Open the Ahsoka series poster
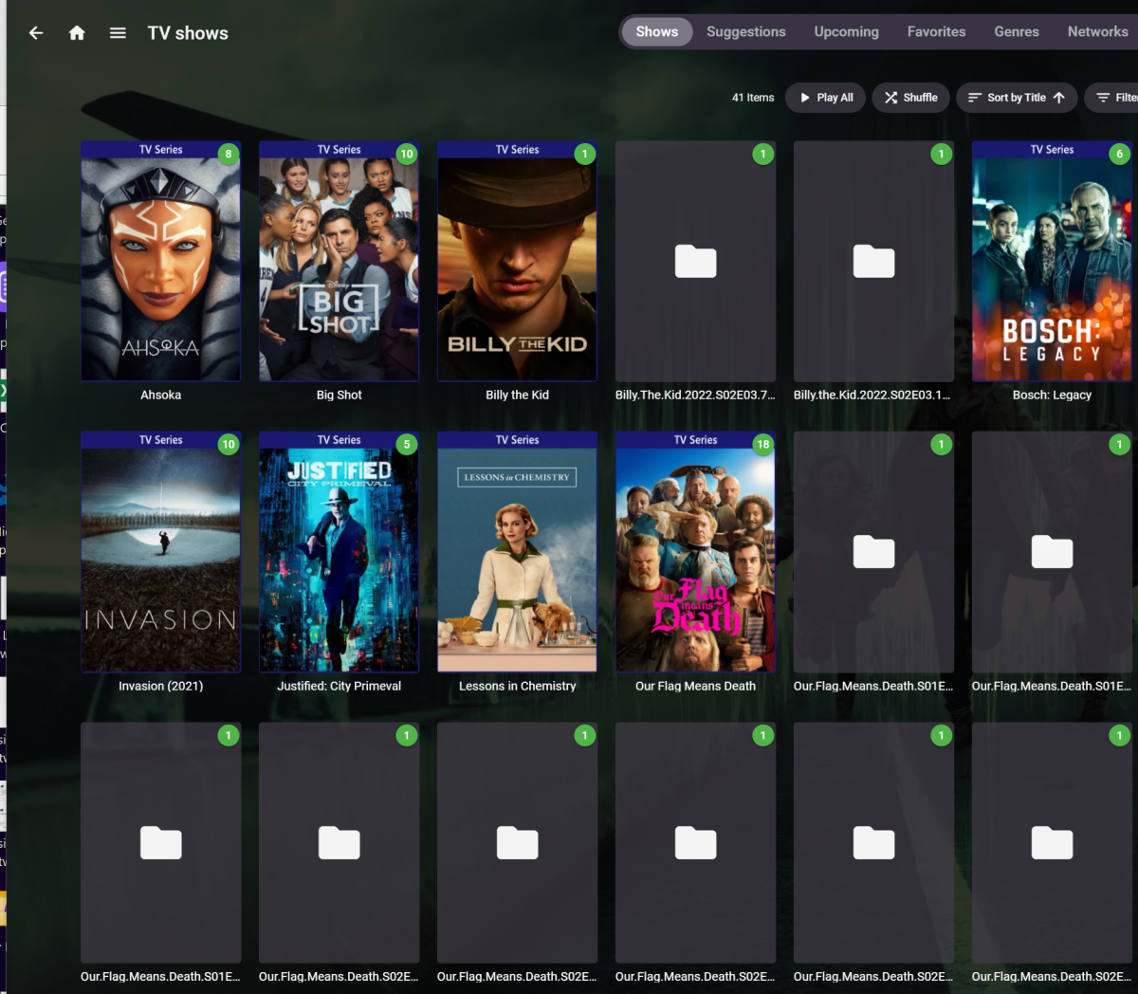 pos(160,262)
